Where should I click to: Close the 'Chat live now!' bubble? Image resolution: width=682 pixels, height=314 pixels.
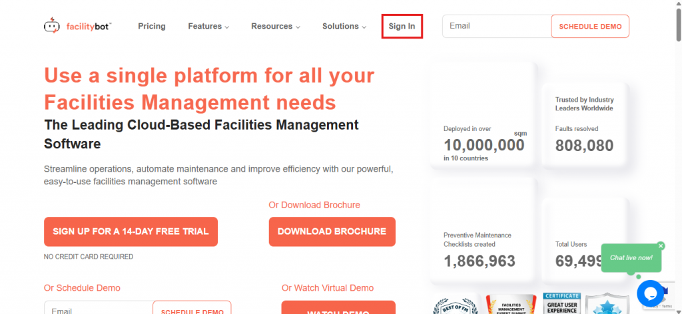pyautogui.click(x=661, y=245)
